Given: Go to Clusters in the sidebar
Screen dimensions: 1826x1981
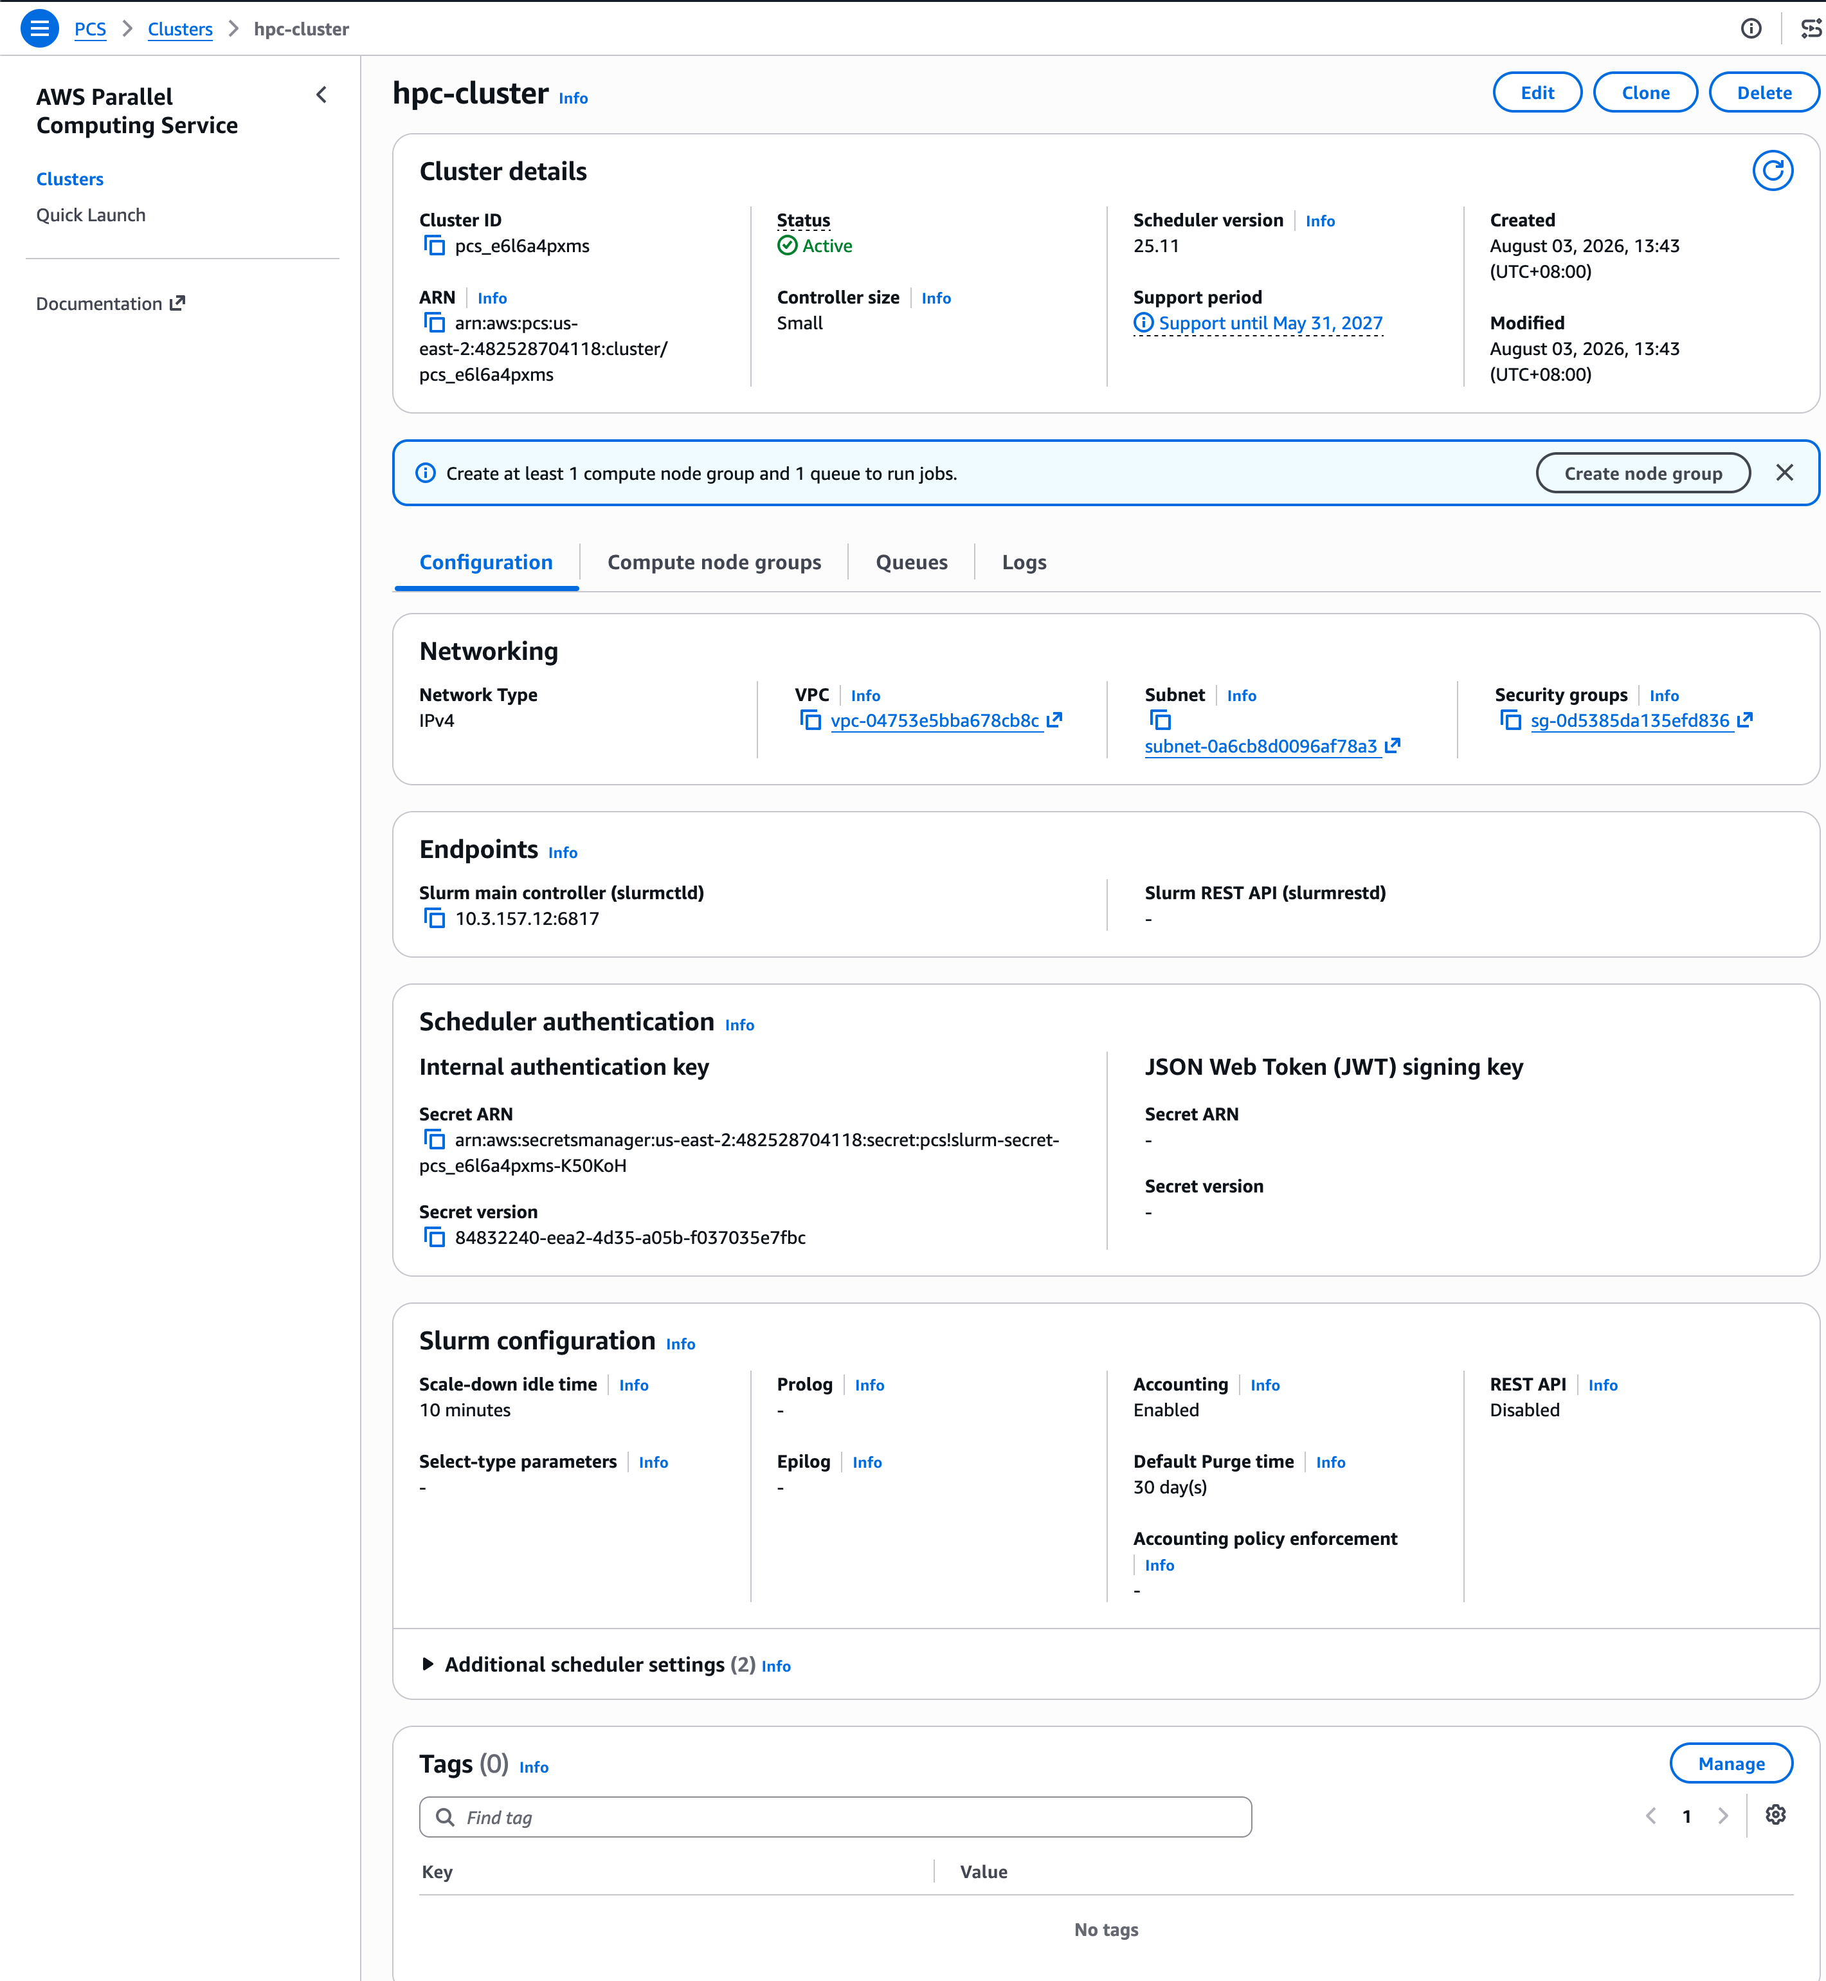Looking at the screenshot, I should click(x=70, y=179).
